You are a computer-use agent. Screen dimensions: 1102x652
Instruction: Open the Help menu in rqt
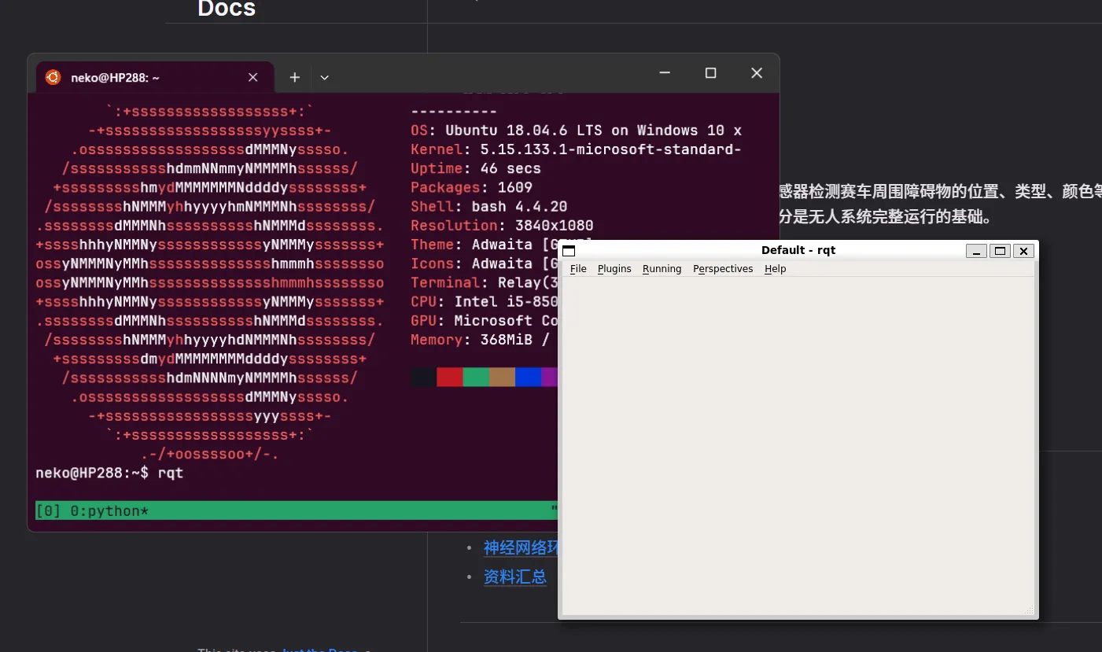coord(775,268)
